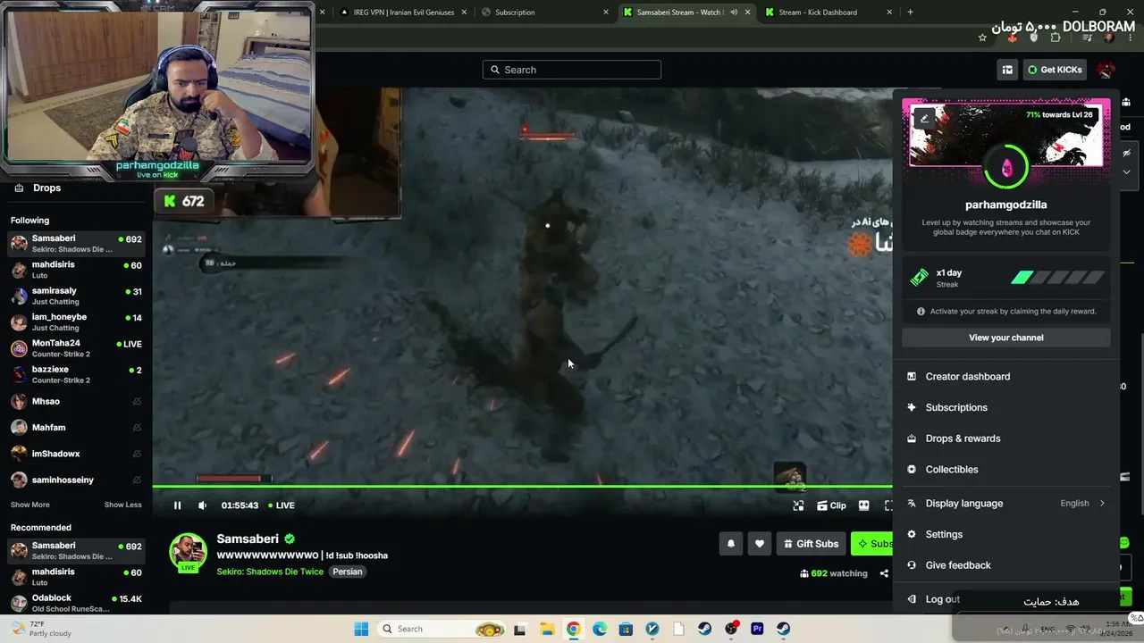Open iam_honeybe's channel
Screen dimensions: 1144x643
(76, 322)
